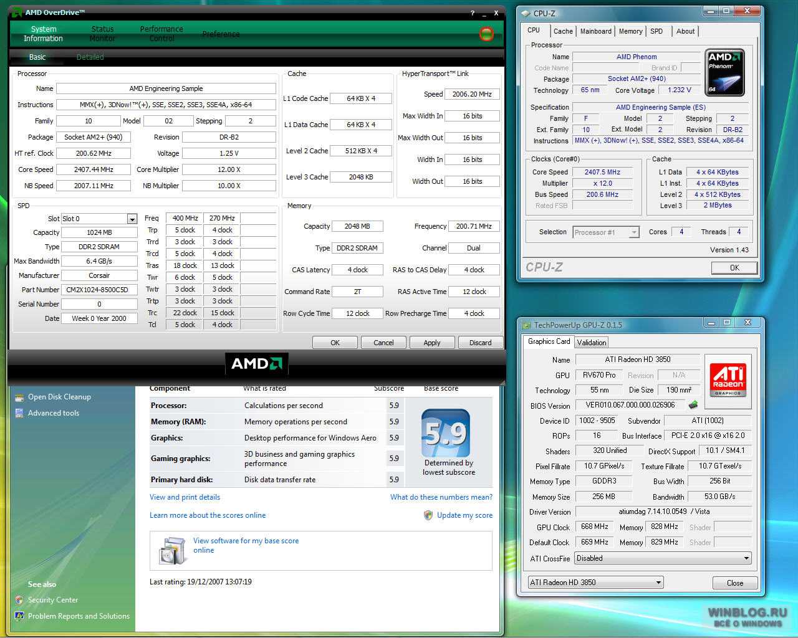
Task: Click the Discard button in AMD OverDrive
Action: pos(480,343)
